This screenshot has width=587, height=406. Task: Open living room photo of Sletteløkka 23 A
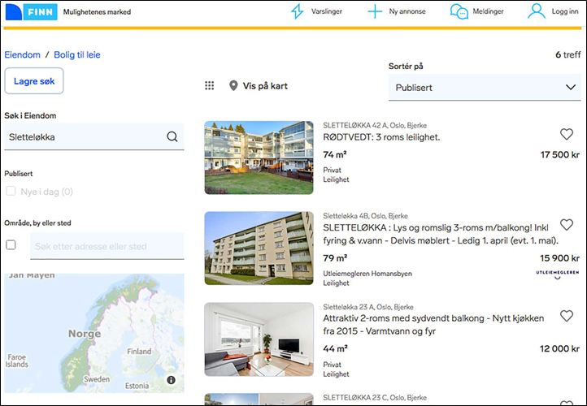(x=259, y=339)
